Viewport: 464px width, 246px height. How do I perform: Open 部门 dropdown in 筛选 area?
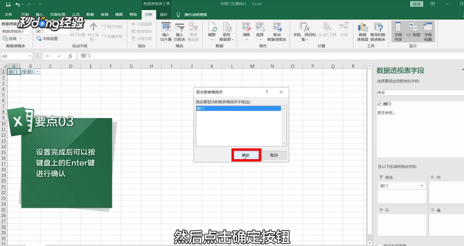click(x=422, y=186)
